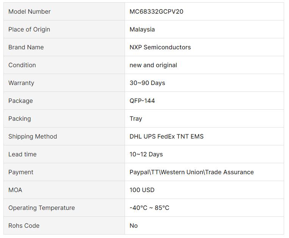Select the MC68332GCPV20 model number value
The image size is (289, 238).
pos(156,11)
